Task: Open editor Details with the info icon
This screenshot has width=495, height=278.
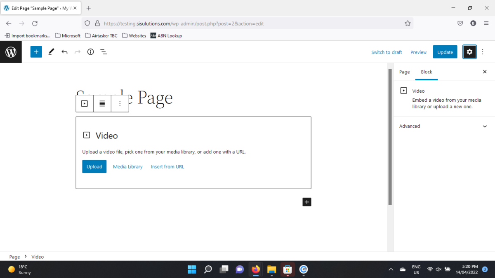Action: (90, 51)
